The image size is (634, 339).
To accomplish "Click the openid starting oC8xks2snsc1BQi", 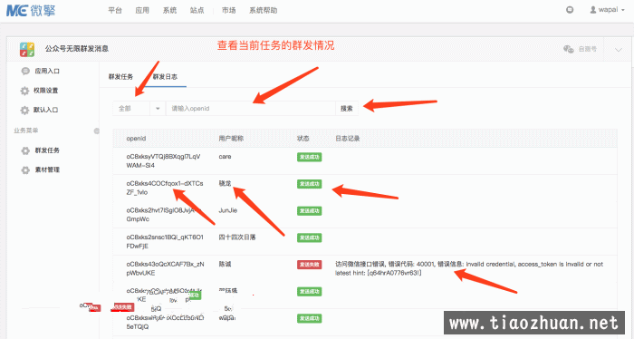I will tap(165, 241).
